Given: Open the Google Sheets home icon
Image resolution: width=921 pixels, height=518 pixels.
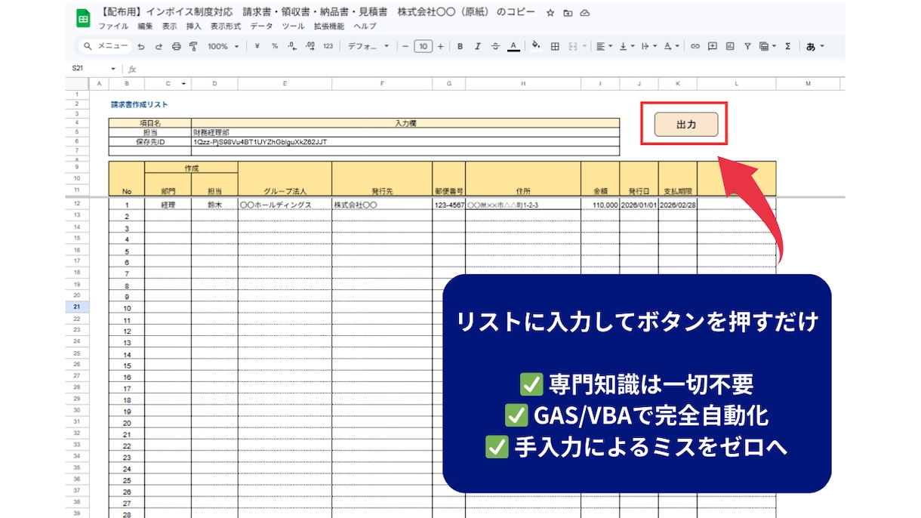Looking at the screenshot, I should [83, 19].
